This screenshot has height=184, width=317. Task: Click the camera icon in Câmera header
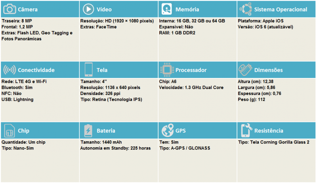click(x=10, y=9)
